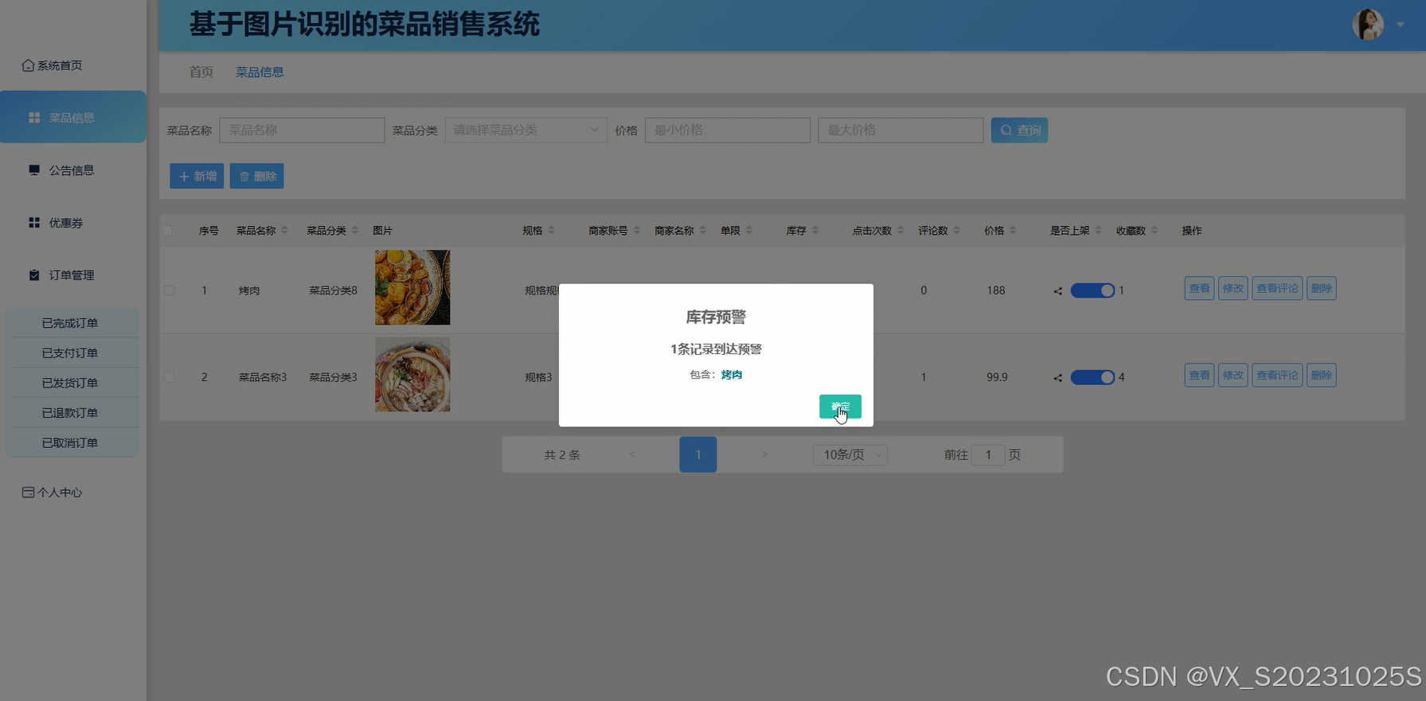Toggle 是否上架 switch for 菜品名称3
The image size is (1426, 701).
(x=1092, y=377)
